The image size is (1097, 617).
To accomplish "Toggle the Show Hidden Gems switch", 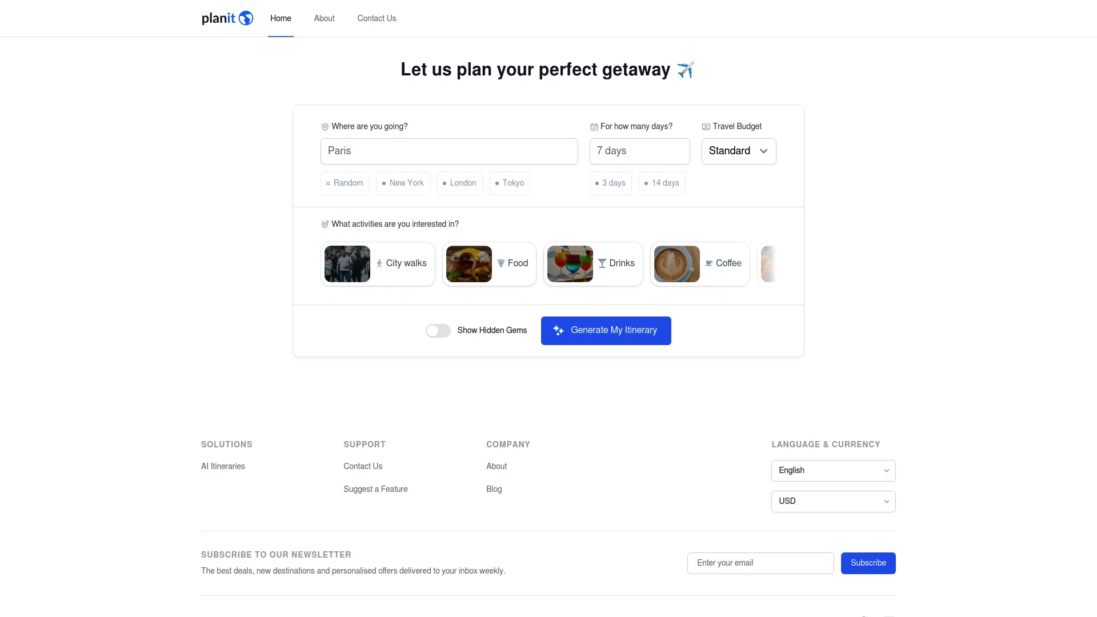I will (x=438, y=331).
